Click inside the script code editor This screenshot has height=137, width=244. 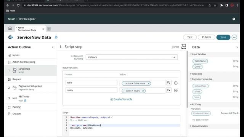pyautogui.click(x=124, y=126)
